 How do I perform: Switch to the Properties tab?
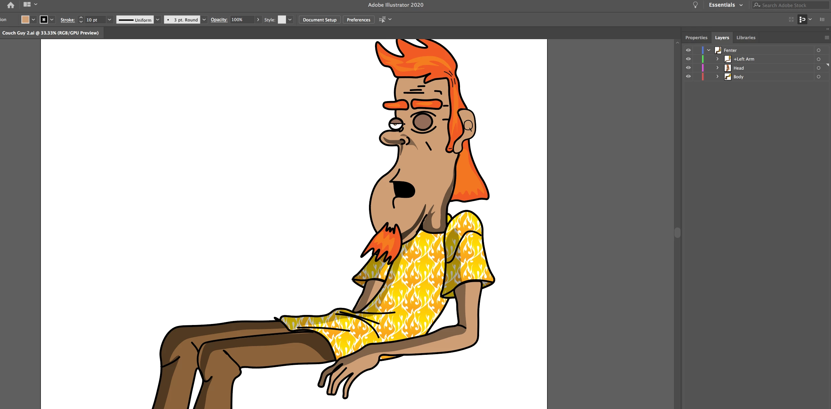tap(696, 38)
